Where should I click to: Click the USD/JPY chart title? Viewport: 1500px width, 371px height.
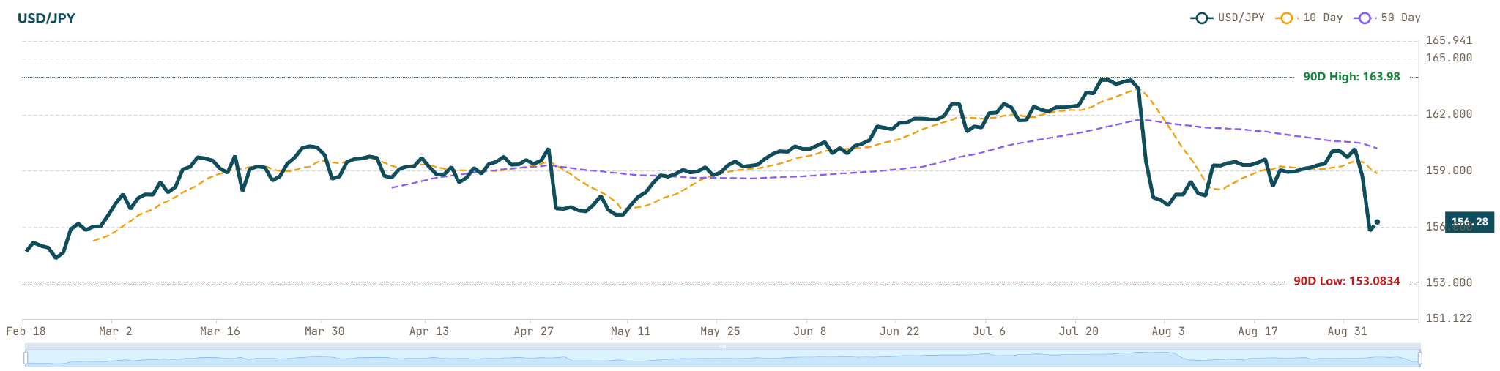[46, 18]
